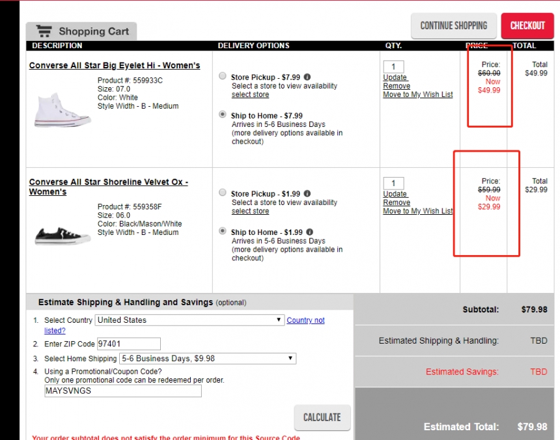Click info icon beside Store Pickup $1.99
The width and height of the screenshot is (560, 440).
pyautogui.click(x=307, y=194)
